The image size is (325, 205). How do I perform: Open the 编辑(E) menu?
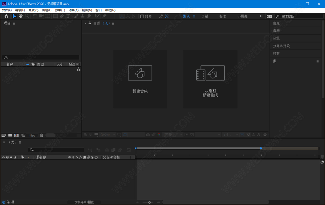20,10
